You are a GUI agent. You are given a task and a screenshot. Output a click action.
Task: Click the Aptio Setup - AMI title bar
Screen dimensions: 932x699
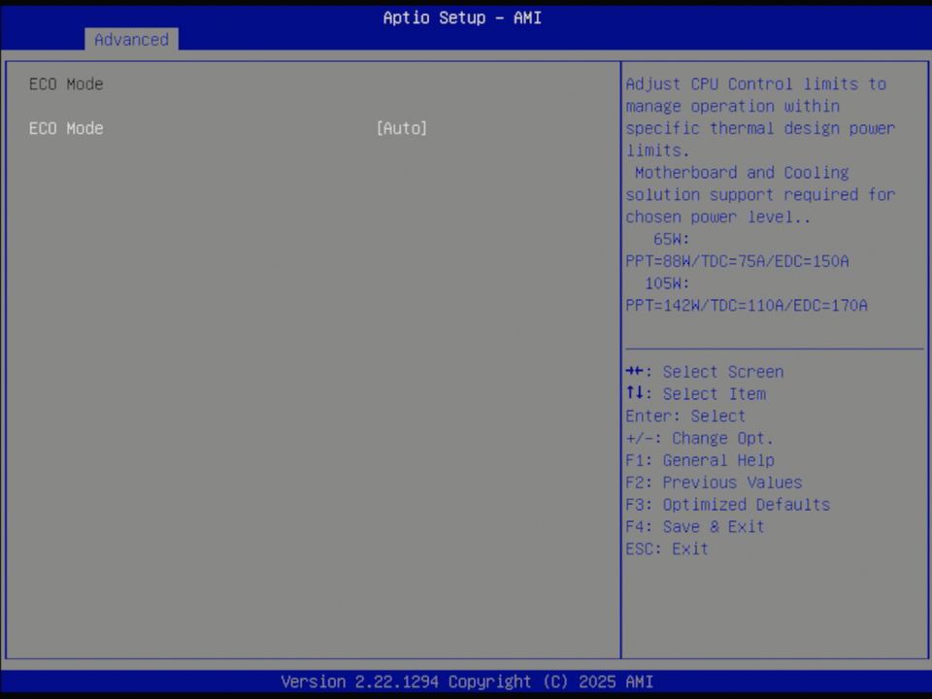(x=462, y=17)
